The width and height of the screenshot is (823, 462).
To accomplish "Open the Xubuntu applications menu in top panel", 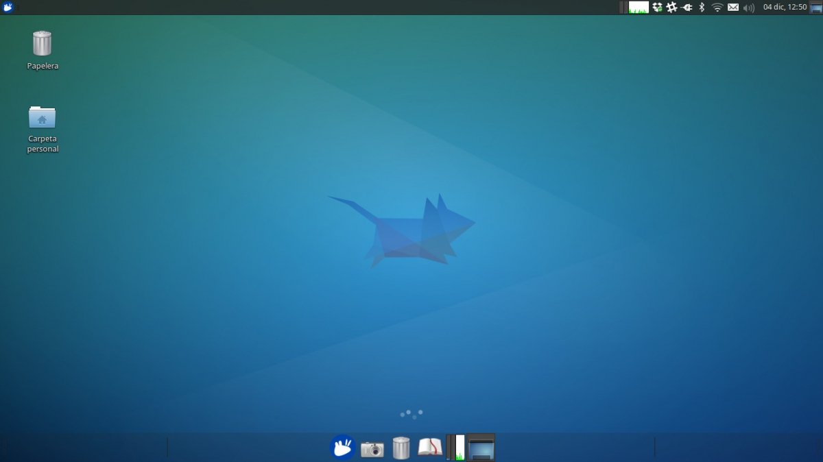I will [x=8, y=7].
